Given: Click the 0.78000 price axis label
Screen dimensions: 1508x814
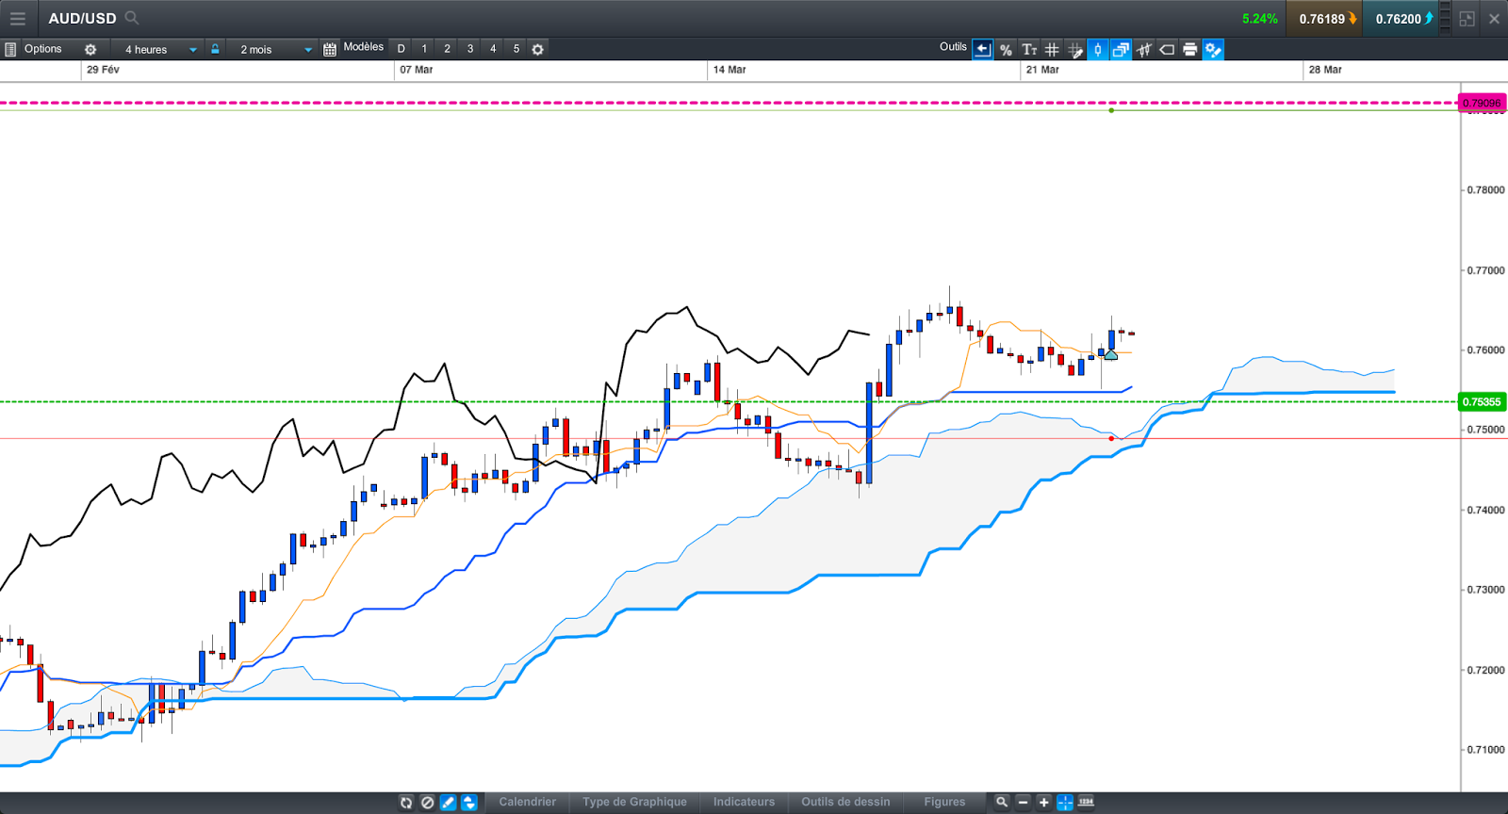Looking at the screenshot, I should tap(1485, 190).
